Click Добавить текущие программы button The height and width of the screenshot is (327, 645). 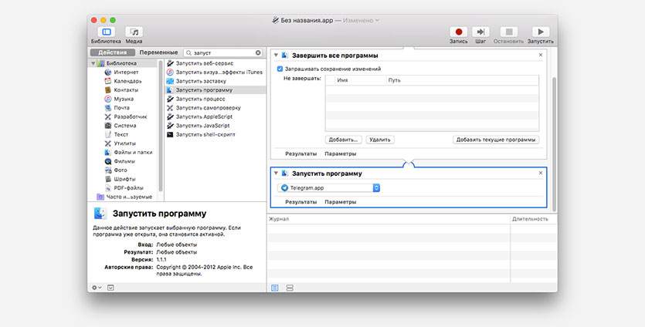click(496, 140)
